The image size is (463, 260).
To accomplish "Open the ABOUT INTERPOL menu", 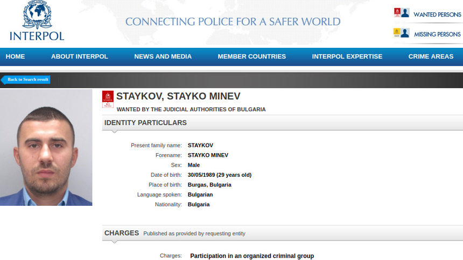I will 80,56.
